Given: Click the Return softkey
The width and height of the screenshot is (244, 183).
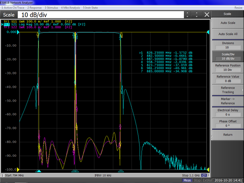Looking at the screenshot, I should click(x=228, y=135).
